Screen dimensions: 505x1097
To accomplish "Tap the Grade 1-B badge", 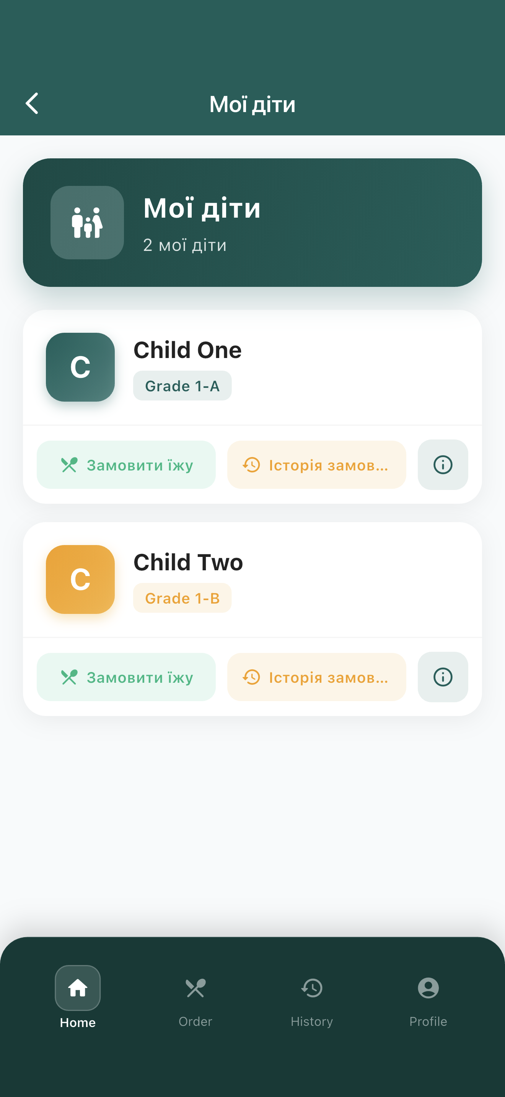I will 182,598.
